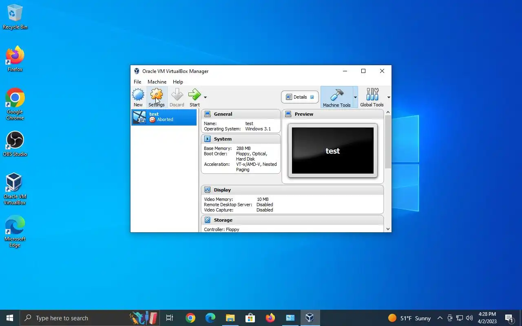Viewport: 522px width, 326px height.
Task: Open Edge from the taskbar
Action: pos(210,318)
